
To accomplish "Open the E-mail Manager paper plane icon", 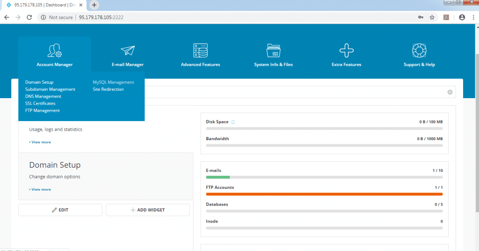I will [x=128, y=50].
